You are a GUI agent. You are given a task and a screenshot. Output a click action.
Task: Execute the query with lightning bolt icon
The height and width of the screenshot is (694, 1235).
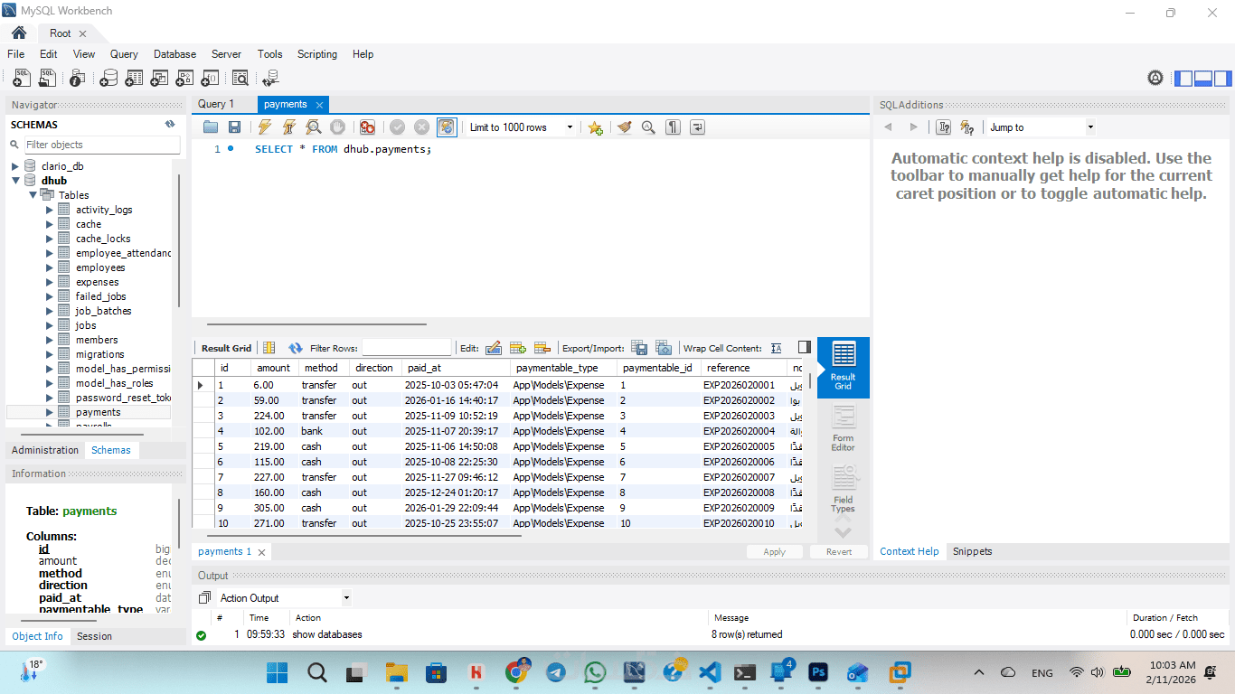coord(265,127)
